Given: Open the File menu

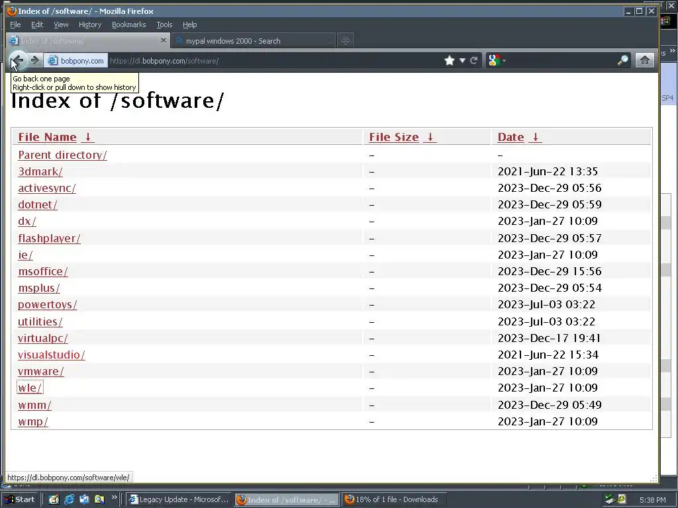Looking at the screenshot, I should (x=16, y=24).
